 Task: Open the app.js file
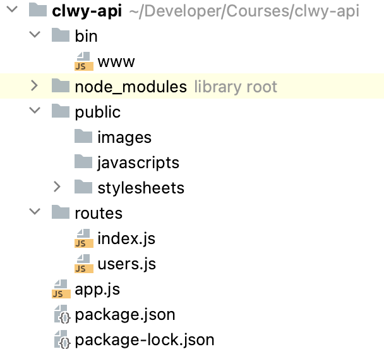pyautogui.click(x=97, y=290)
